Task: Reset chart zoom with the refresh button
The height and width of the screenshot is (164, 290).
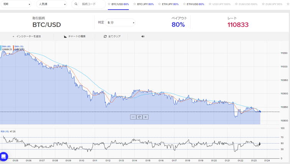Action: 139,117
